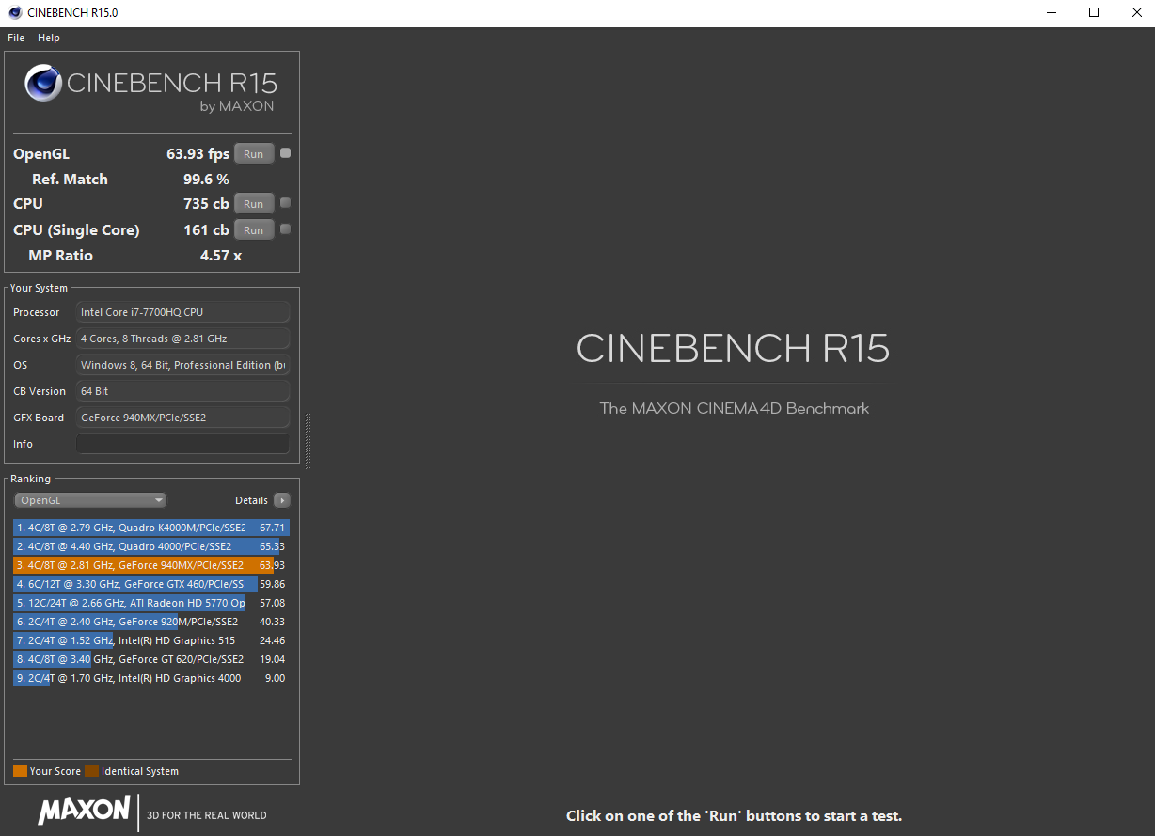Select ranking entry GeForce 920M
The width and height of the screenshot is (1155, 836).
point(151,622)
